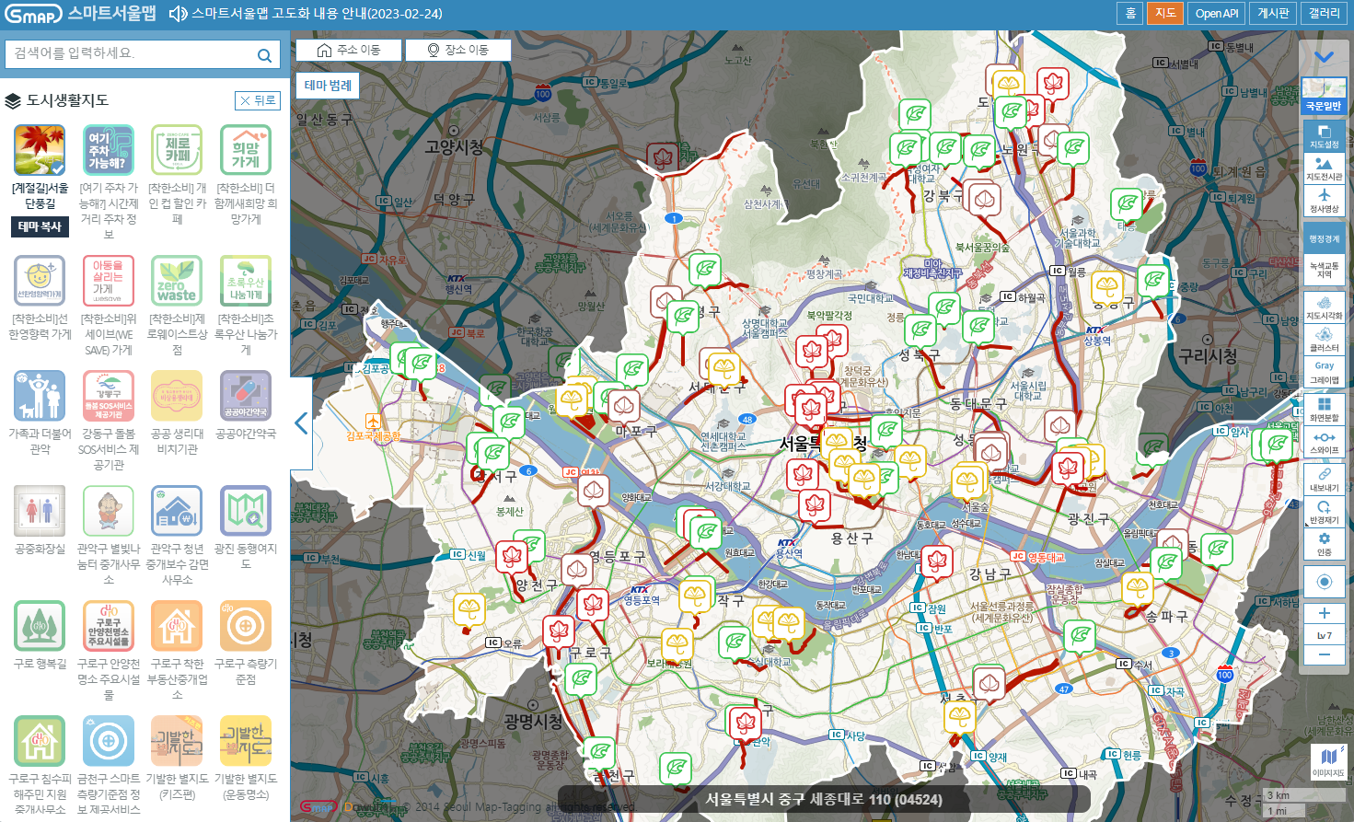This screenshot has height=822, width=1354.
Task: Open 관악구 별빛나눔터 중개사무소 theme
Action: [109, 511]
